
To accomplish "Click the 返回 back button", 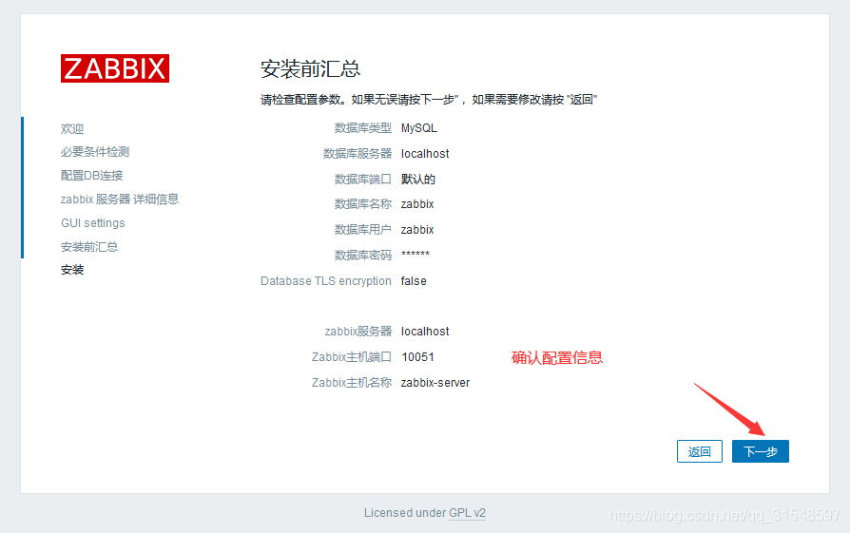I will point(699,451).
